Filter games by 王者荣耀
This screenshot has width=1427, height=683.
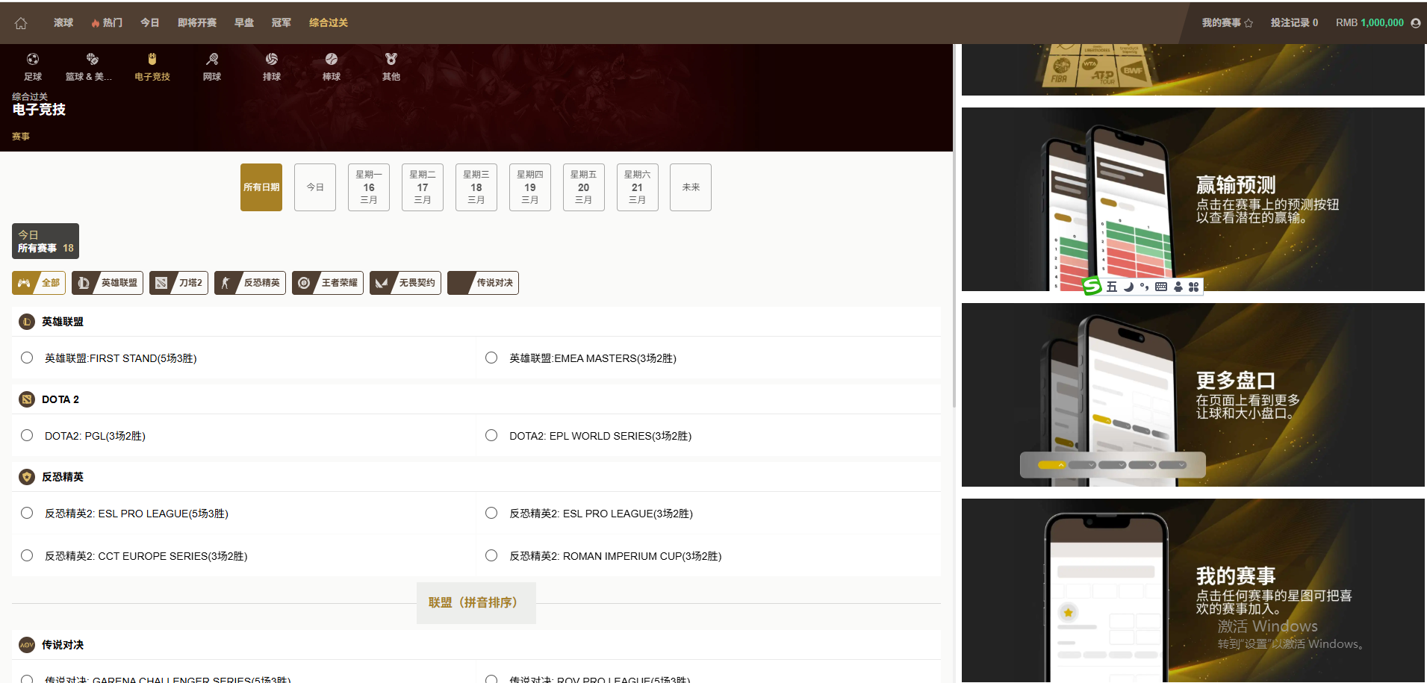[328, 283]
